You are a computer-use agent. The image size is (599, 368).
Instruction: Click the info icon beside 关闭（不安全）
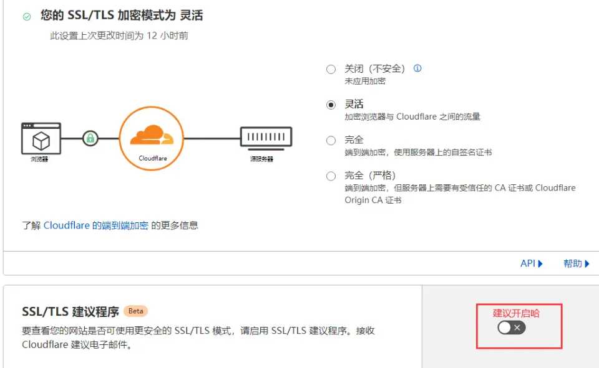(x=417, y=68)
